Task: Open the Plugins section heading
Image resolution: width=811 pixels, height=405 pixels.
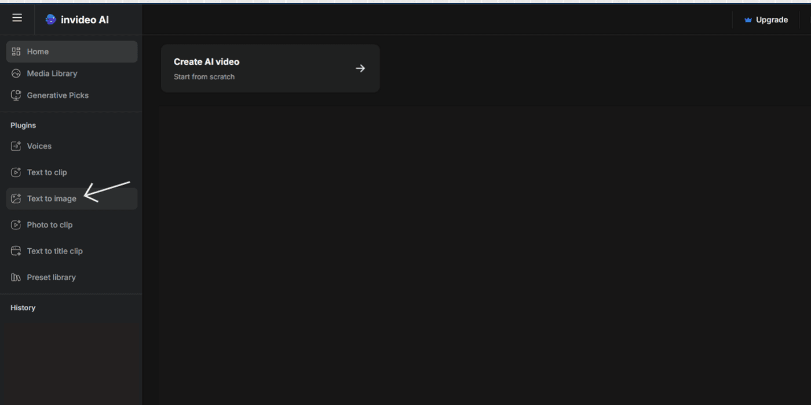Action: click(x=23, y=125)
